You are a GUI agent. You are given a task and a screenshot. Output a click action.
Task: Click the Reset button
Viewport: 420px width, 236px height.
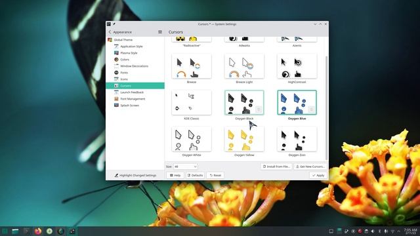point(215,175)
